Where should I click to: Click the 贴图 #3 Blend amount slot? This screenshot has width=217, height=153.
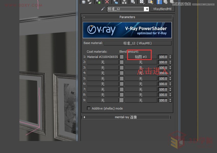(x=141, y=57)
